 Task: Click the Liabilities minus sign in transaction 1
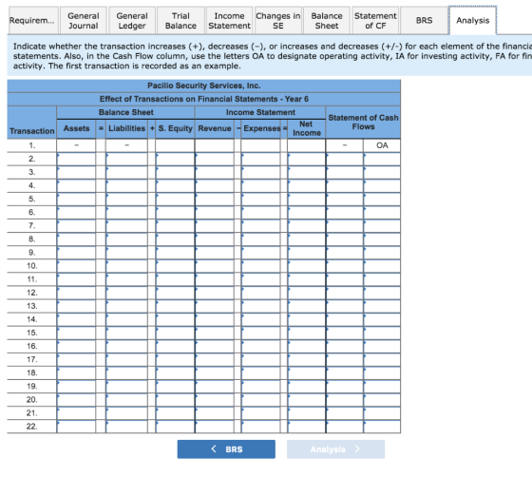point(127,145)
